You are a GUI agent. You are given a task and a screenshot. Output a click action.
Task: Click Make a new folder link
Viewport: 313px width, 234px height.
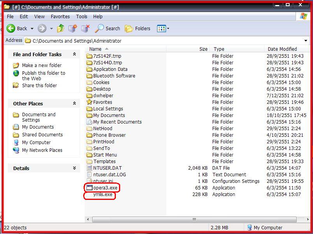click(42, 65)
